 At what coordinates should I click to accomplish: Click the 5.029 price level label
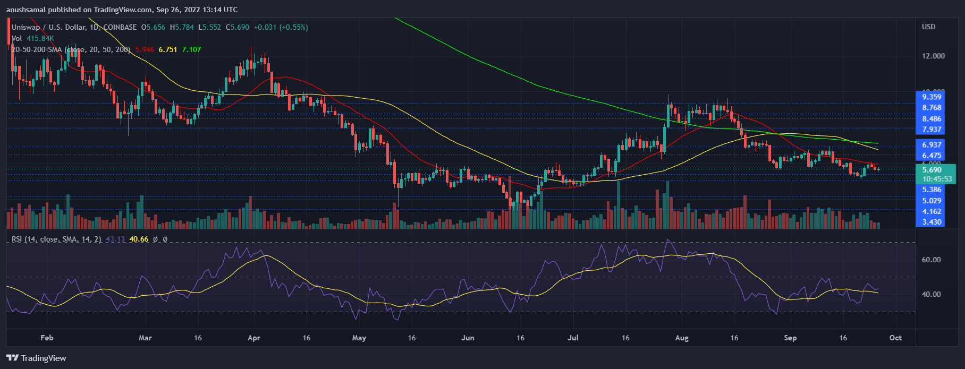(932, 201)
